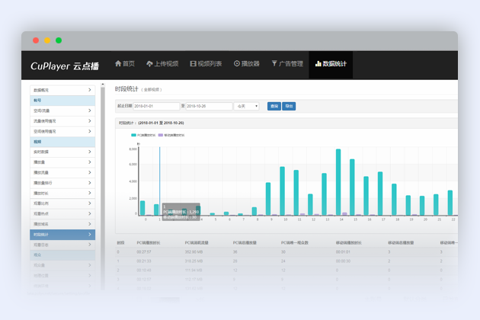
Task: Click the tallest bar at hour 14
Action: pos(338,183)
